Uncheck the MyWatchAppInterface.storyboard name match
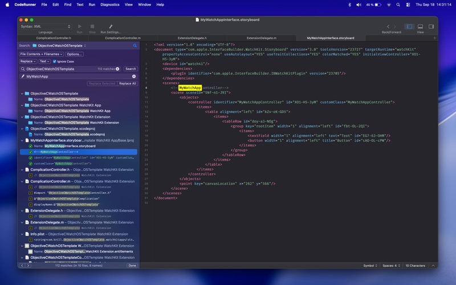 click(x=31, y=146)
